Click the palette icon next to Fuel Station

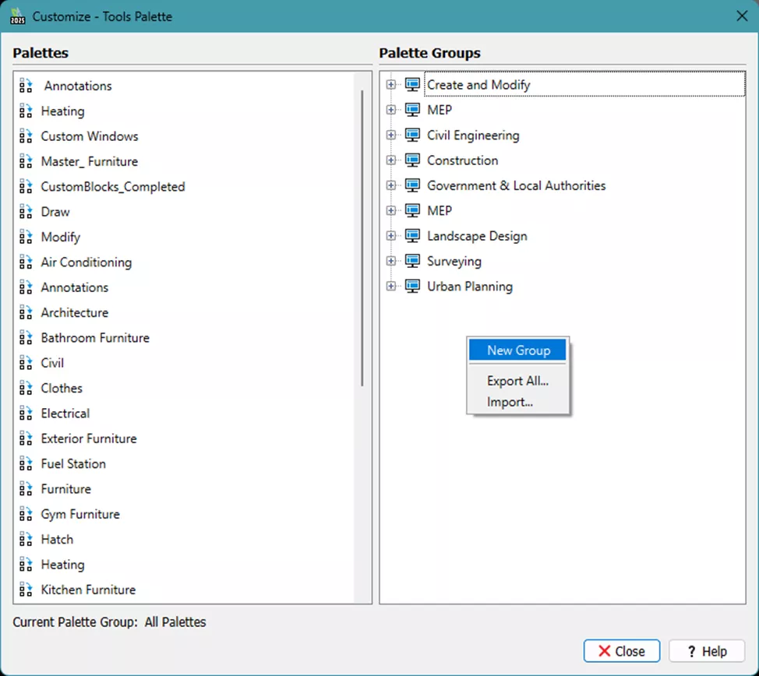(26, 464)
